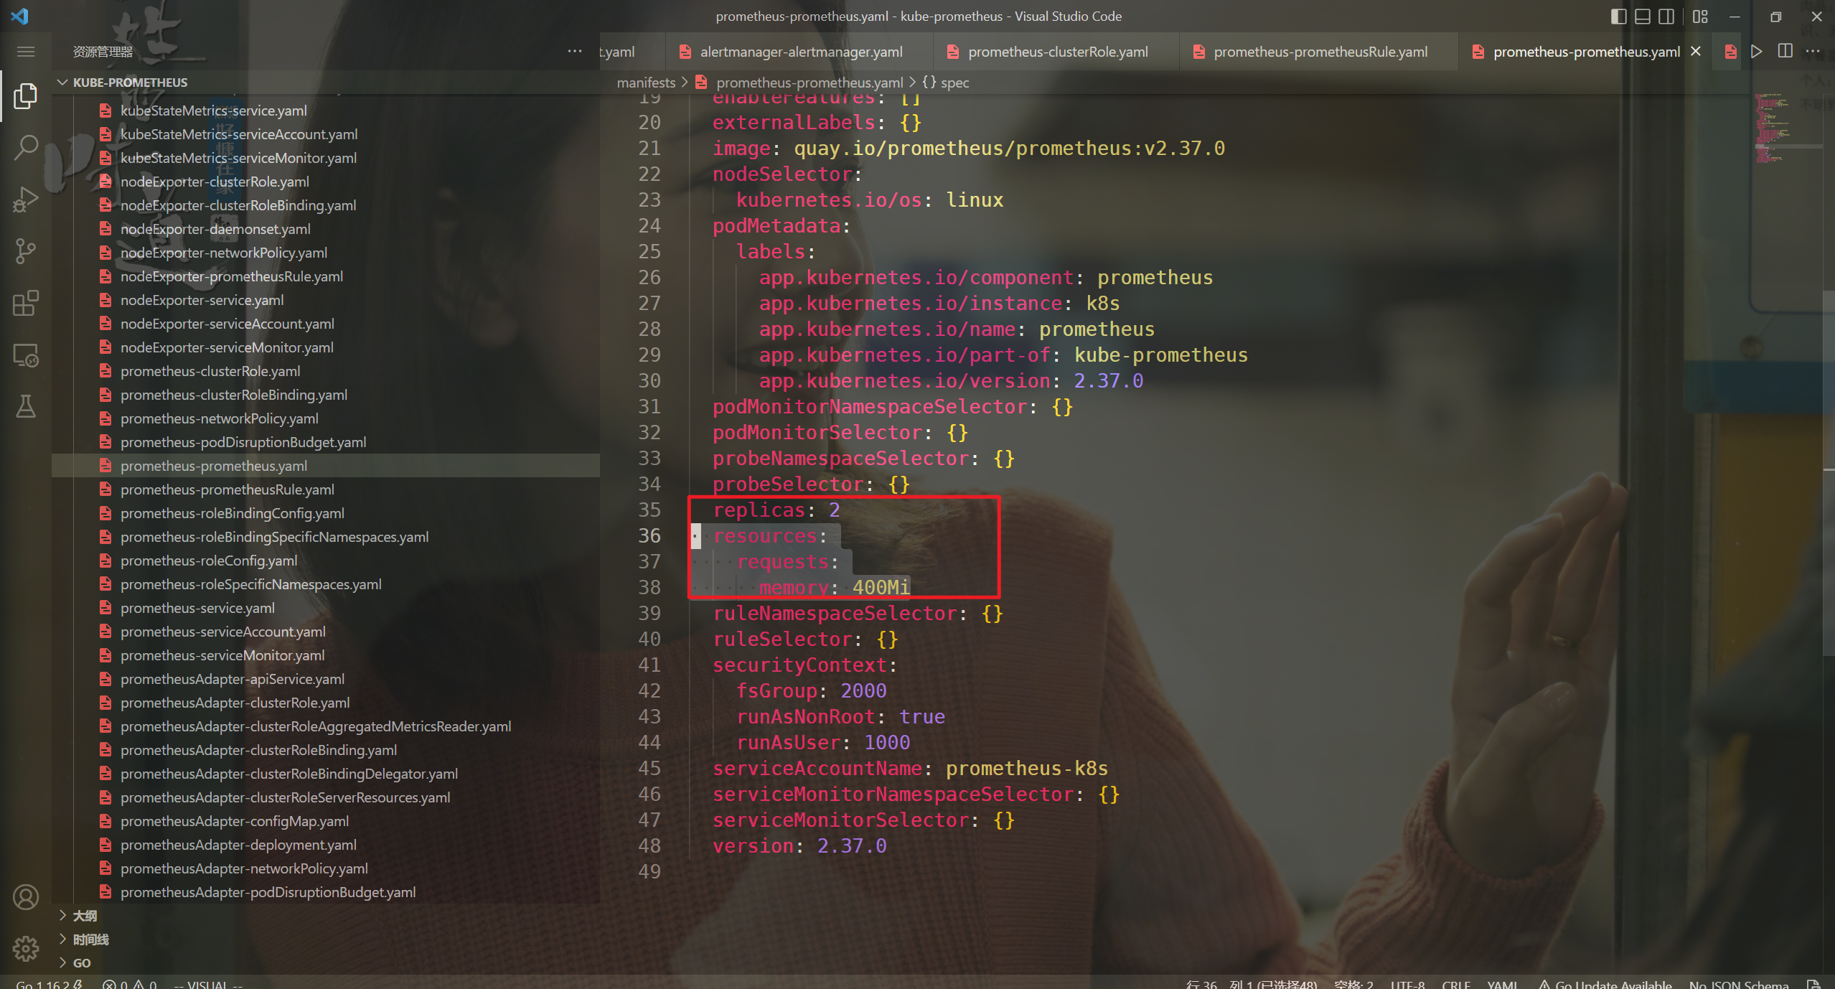Click the status bar notifications icon
The image size is (1835, 989).
[x=1813, y=984]
